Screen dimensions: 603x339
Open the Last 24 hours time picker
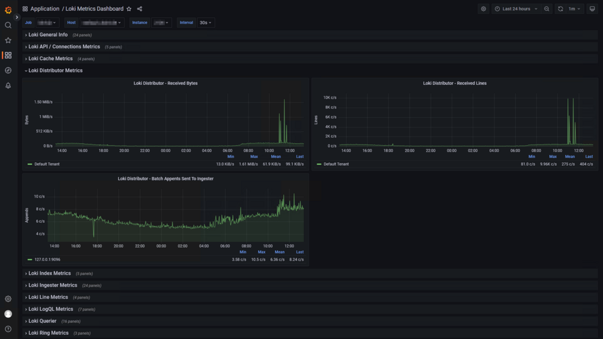click(516, 9)
